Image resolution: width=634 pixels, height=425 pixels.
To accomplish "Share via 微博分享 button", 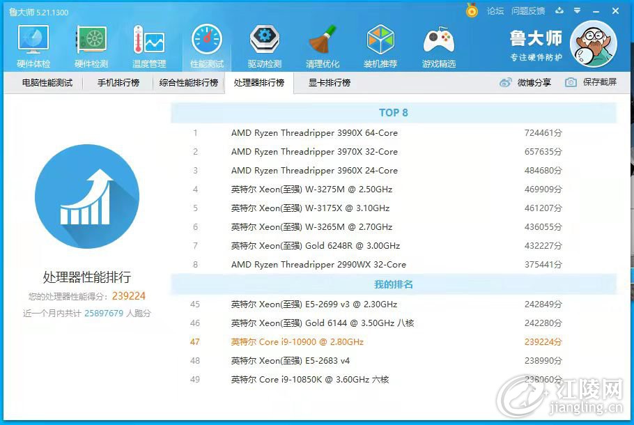I will (525, 82).
